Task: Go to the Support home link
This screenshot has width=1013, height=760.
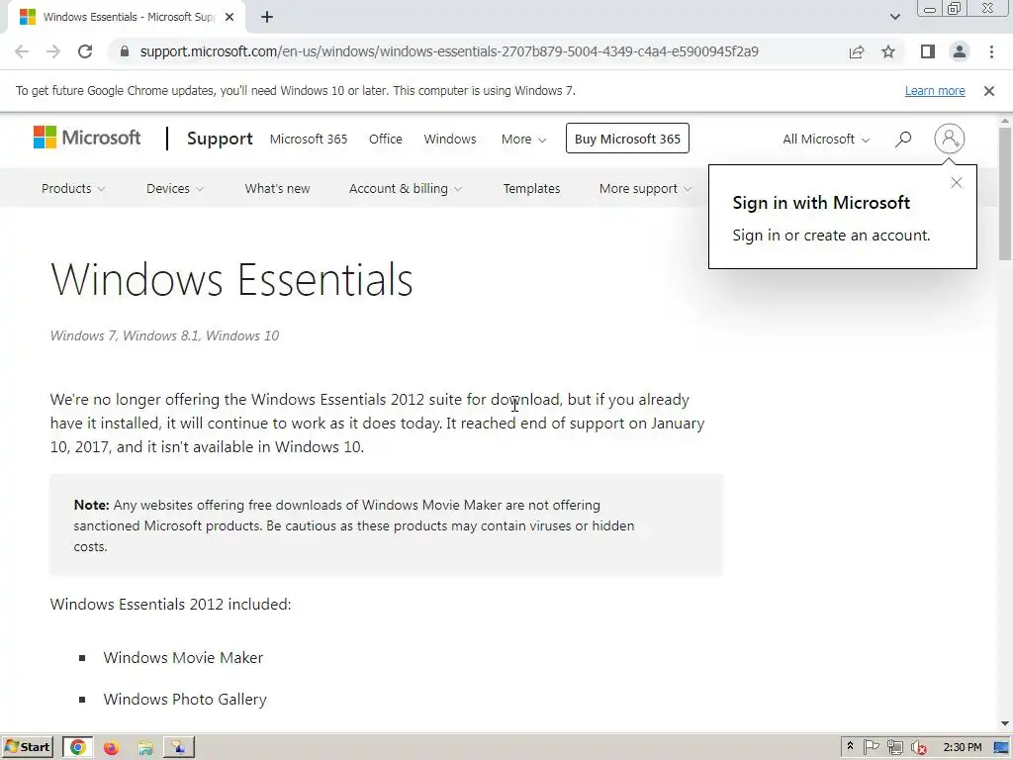Action: [x=220, y=139]
